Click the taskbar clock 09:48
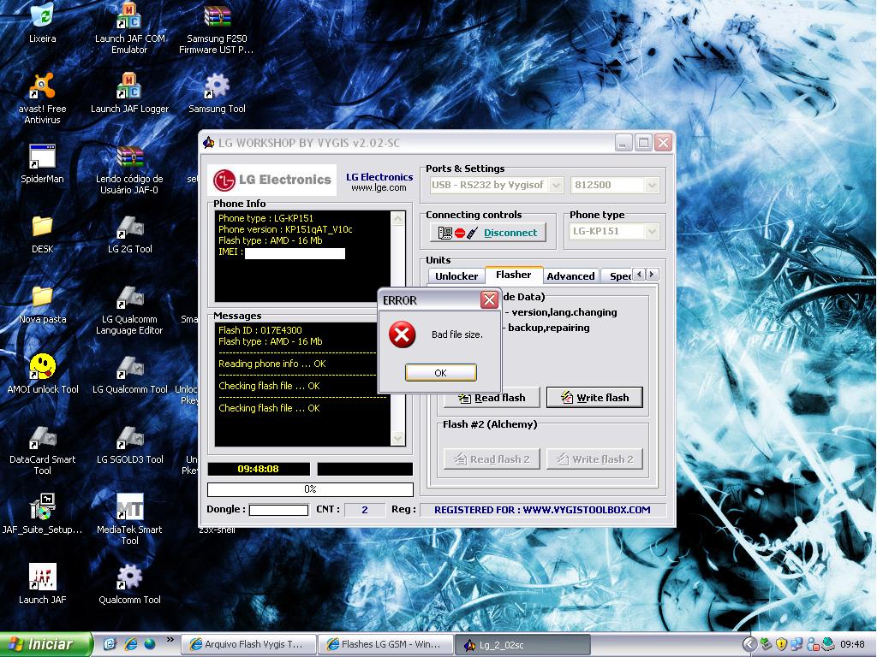The image size is (877, 657). pyautogui.click(x=852, y=645)
